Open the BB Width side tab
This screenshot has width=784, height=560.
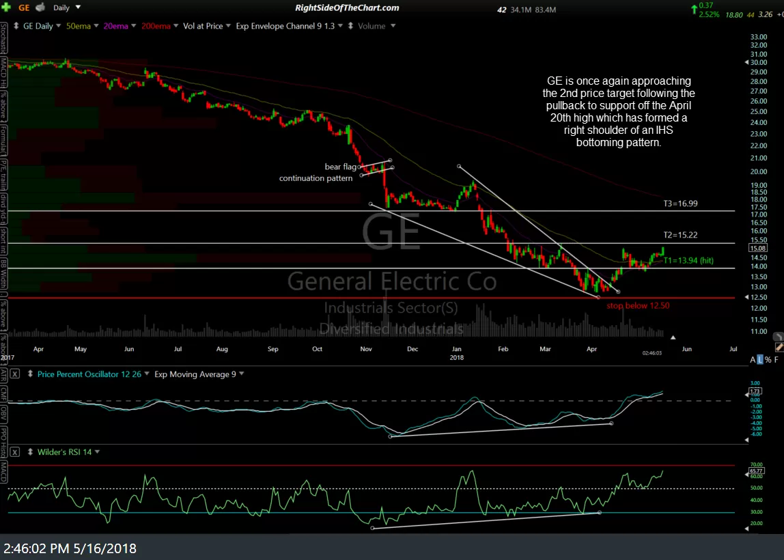3,274
